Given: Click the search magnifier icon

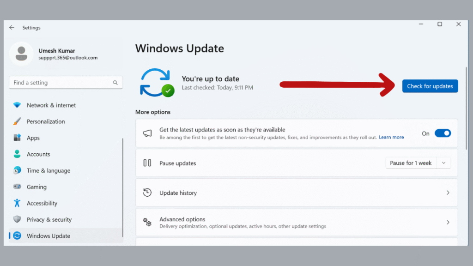Looking at the screenshot, I should click(115, 83).
